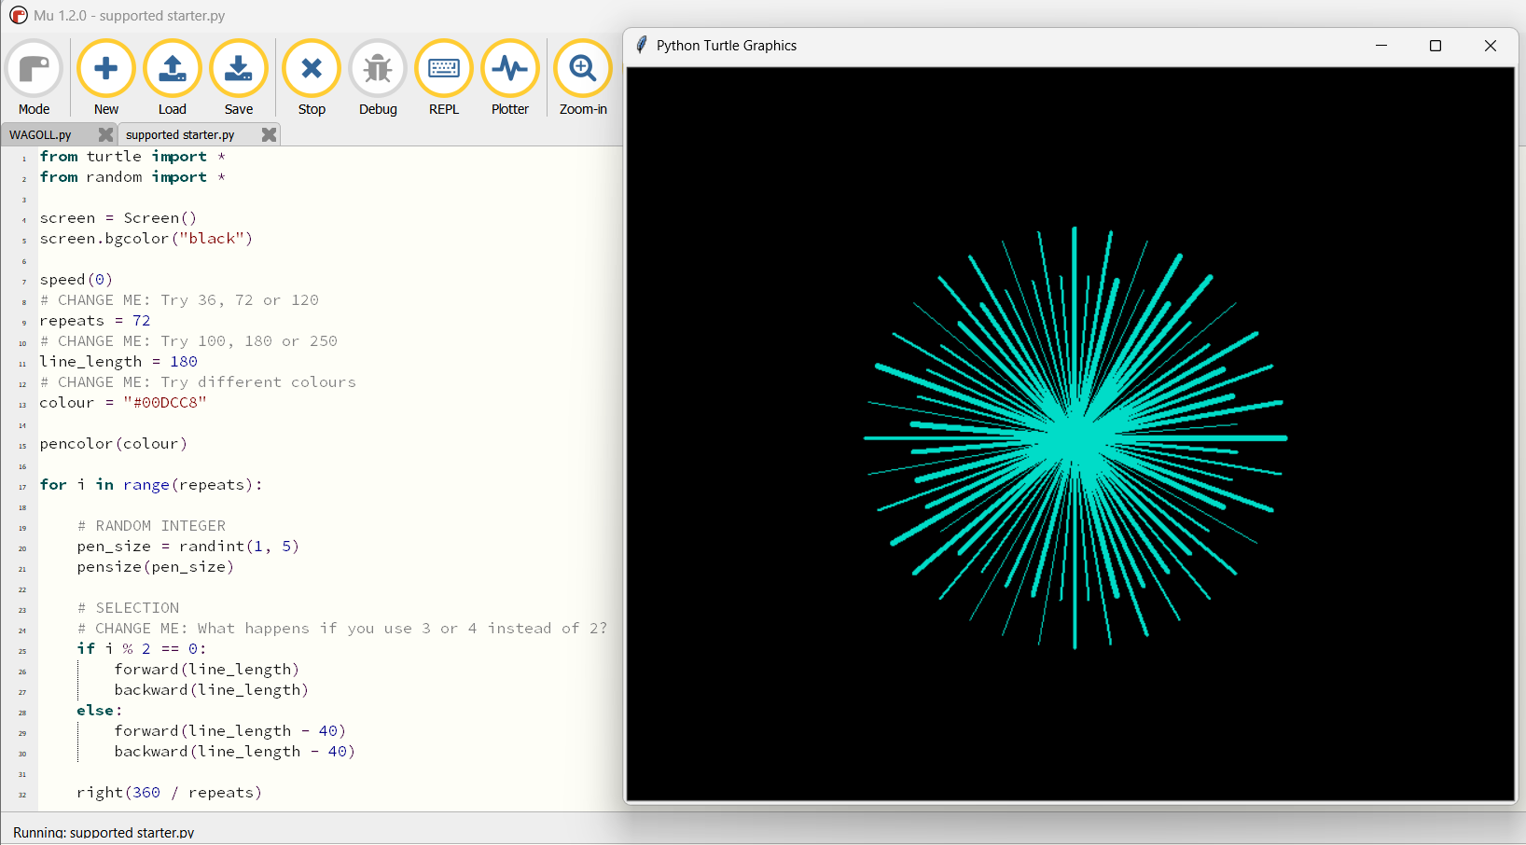
Task: Close the WAGOLL.py tab
Action: pos(105,134)
